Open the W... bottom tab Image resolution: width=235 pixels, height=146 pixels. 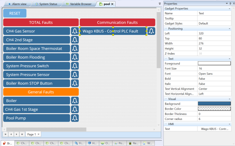[148, 143]
